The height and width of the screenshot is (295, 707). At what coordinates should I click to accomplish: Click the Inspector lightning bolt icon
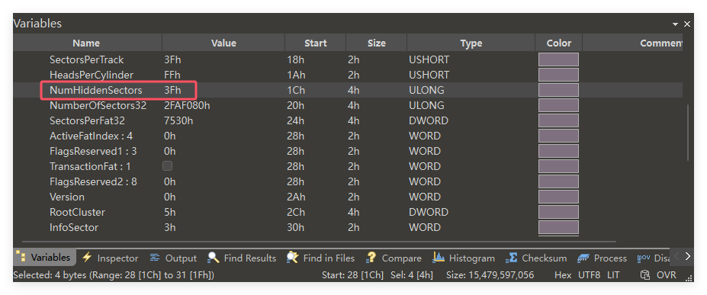pos(87,257)
